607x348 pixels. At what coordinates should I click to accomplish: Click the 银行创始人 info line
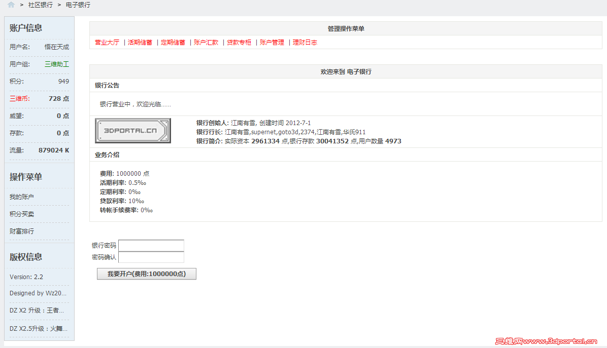pyautogui.click(x=253, y=123)
